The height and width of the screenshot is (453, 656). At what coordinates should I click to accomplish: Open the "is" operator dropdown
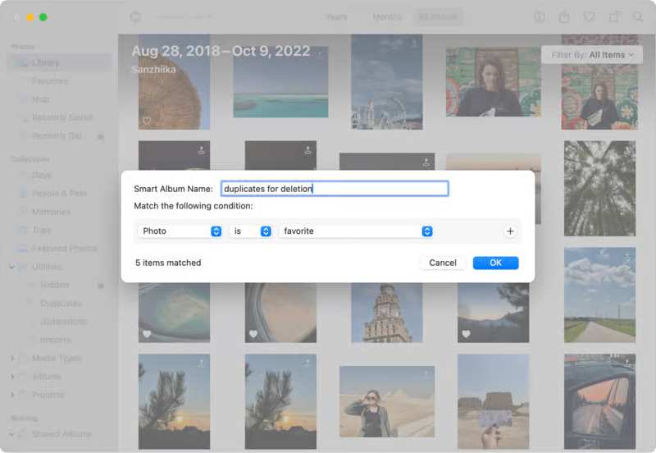click(250, 231)
